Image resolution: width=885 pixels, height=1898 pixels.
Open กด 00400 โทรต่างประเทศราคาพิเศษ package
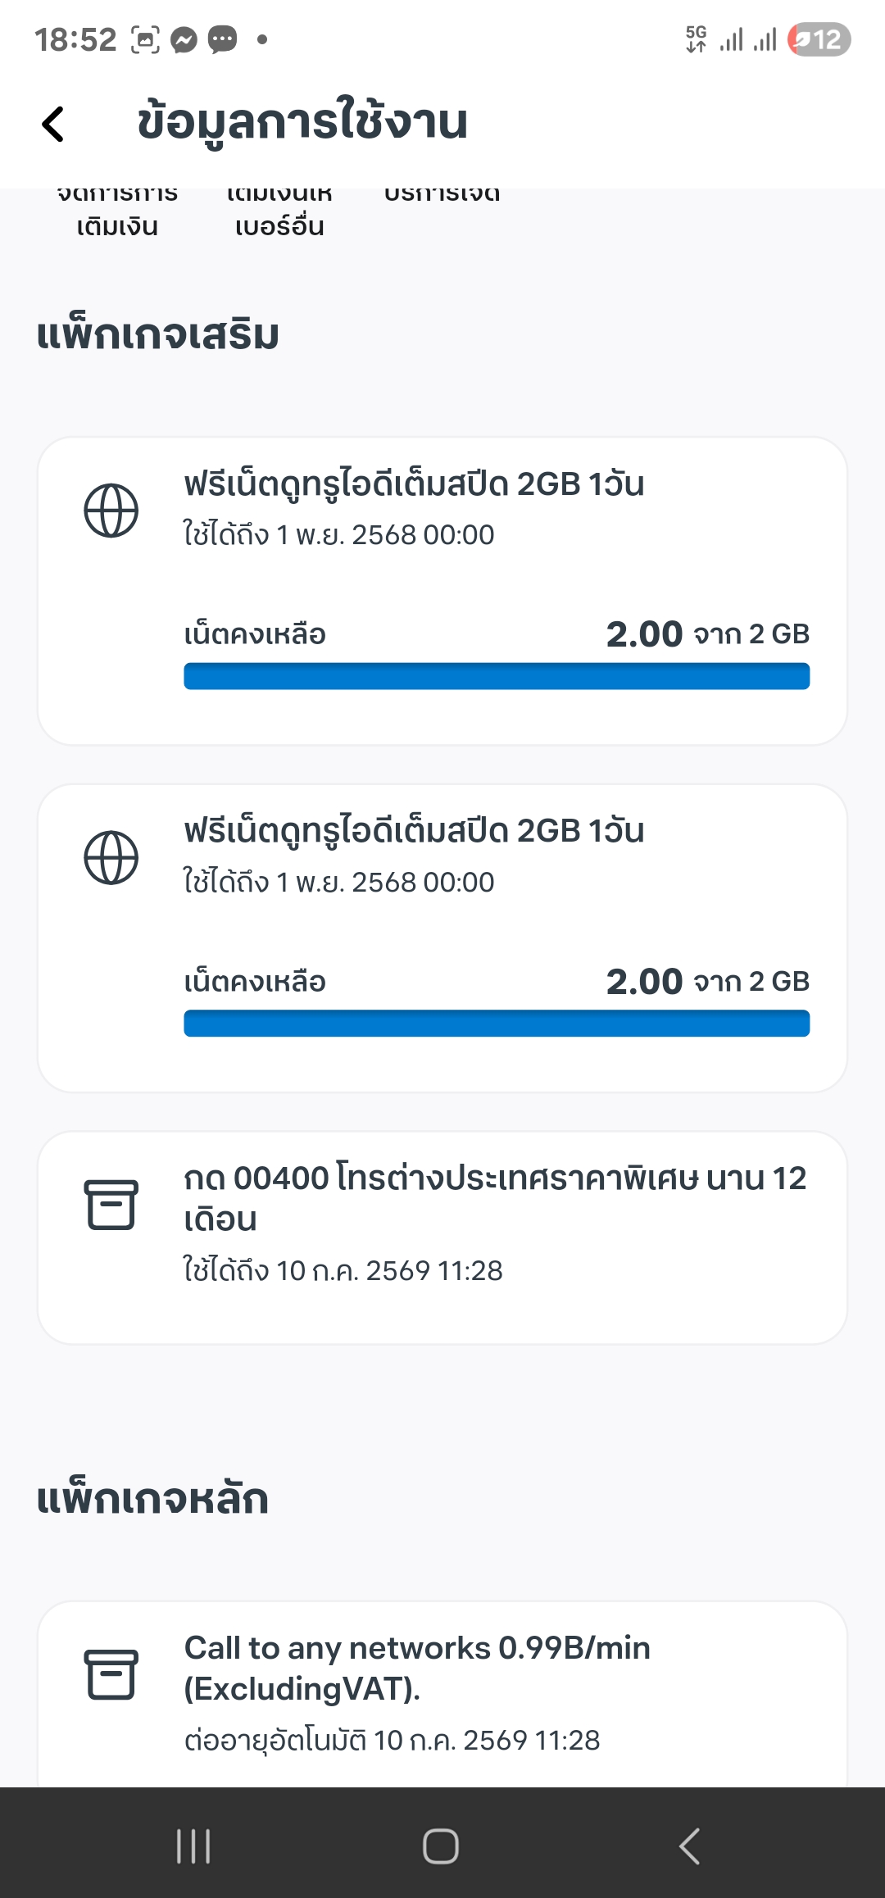pos(495,1198)
